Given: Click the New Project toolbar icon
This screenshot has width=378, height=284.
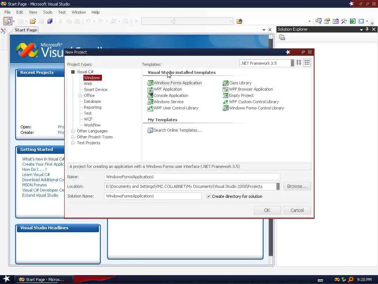Looking at the screenshot, I should click(x=8, y=21).
